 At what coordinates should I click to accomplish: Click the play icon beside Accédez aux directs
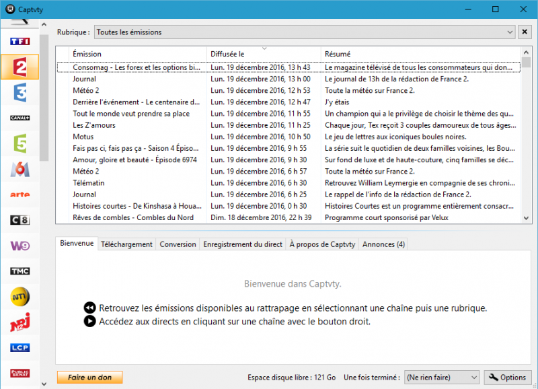(89, 322)
